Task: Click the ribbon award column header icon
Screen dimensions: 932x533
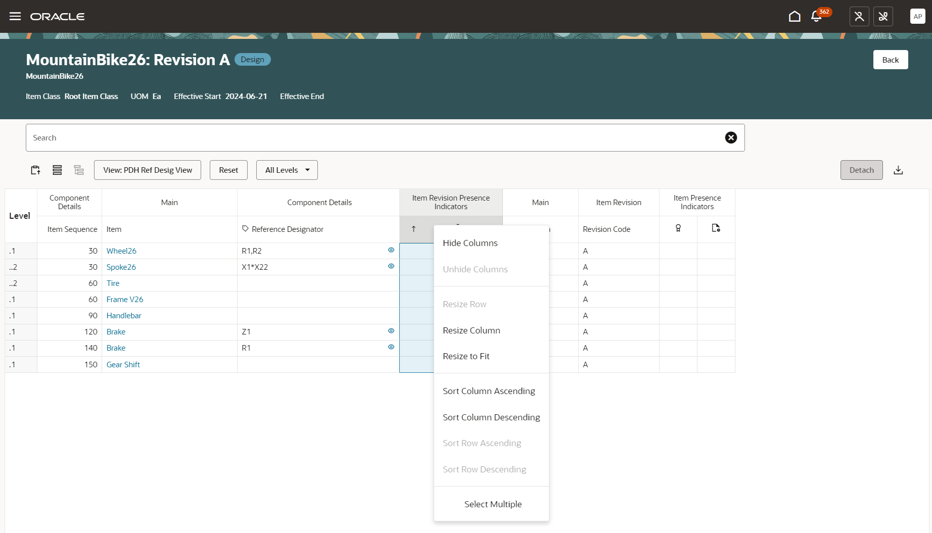Action: (678, 228)
